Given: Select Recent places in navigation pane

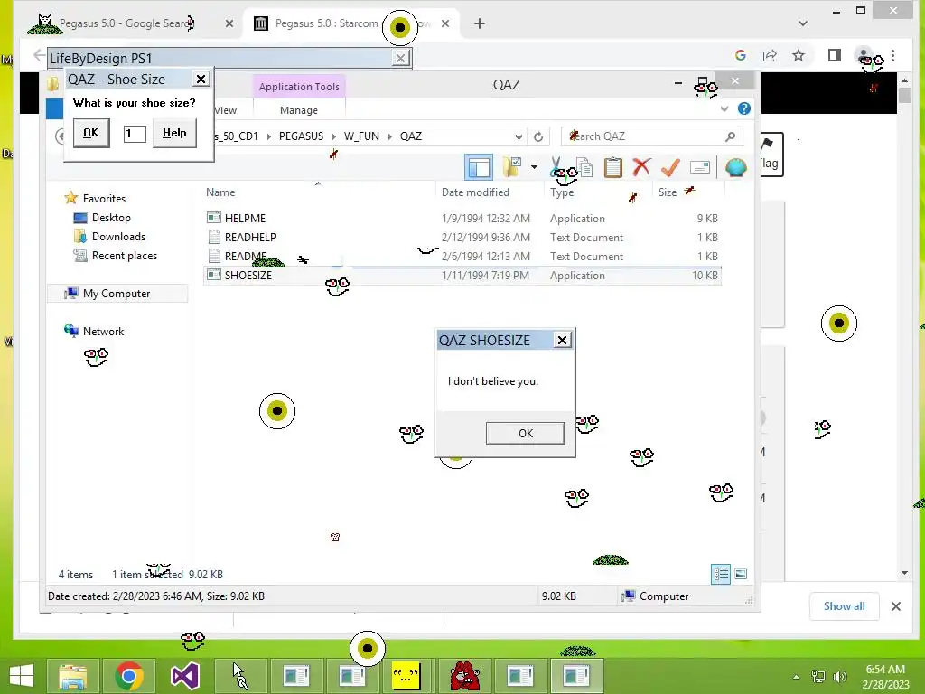Looking at the screenshot, I should (125, 256).
